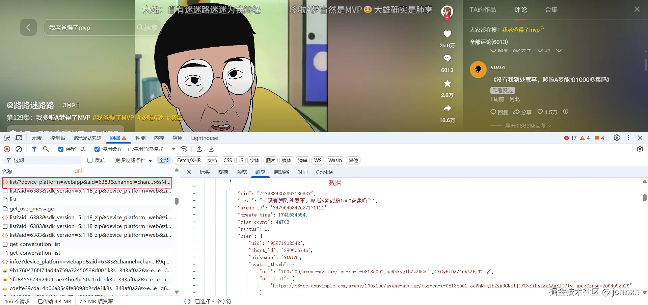This screenshot has height=305, width=648.
Task: Open the 源代码/来源 tab
Action: coord(87,138)
